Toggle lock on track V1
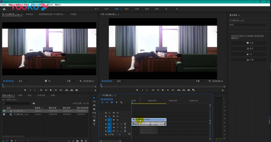This screenshot has height=142, width=271. pos(106,120)
